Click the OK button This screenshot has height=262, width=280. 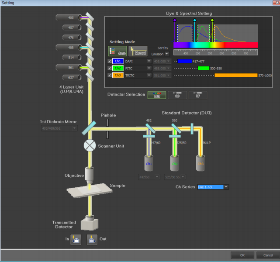242,255
